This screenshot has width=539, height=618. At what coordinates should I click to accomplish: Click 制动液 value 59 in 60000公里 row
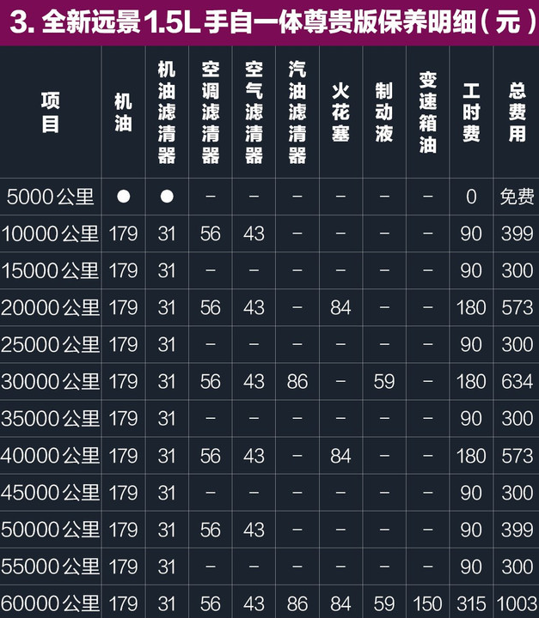click(383, 603)
